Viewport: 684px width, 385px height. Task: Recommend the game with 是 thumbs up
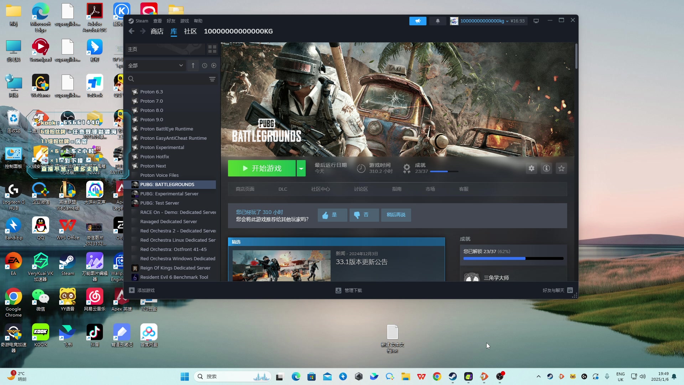[x=332, y=215]
